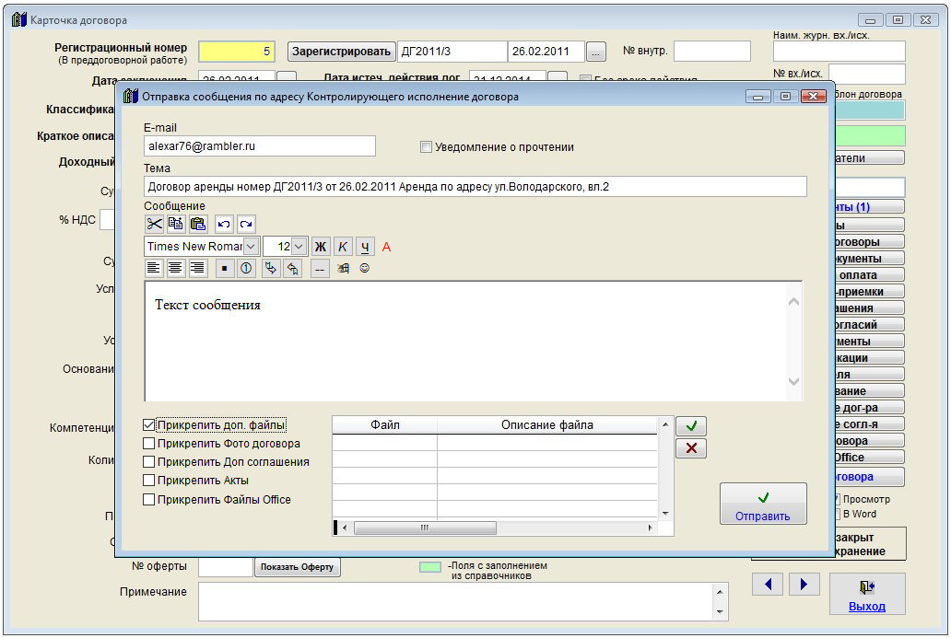Click the Paste clipboard icon
The image size is (951, 638).
tap(197, 224)
